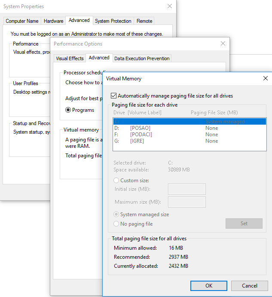Image resolution: width=272 pixels, height=297 pixels.
Task: Go to the Remote tab
Action: point(144,21)
